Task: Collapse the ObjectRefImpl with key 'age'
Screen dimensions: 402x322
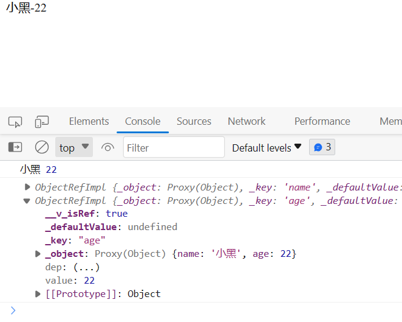Action: pos(27,201)
